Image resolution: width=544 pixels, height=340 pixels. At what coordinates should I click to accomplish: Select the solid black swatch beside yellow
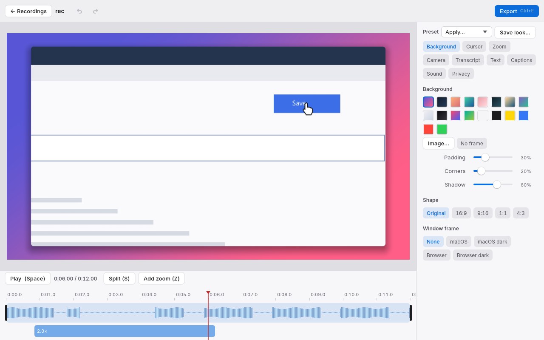coord(496,116)
